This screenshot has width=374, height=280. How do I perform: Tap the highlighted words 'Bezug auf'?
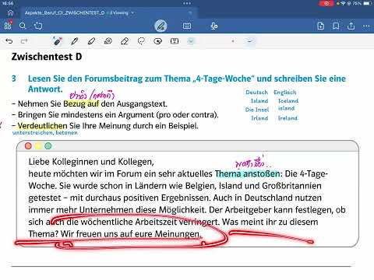[x=81, y=104]
